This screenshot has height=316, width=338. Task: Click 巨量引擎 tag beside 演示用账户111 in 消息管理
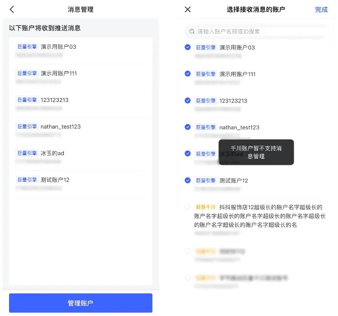click(x=27, y=73)
